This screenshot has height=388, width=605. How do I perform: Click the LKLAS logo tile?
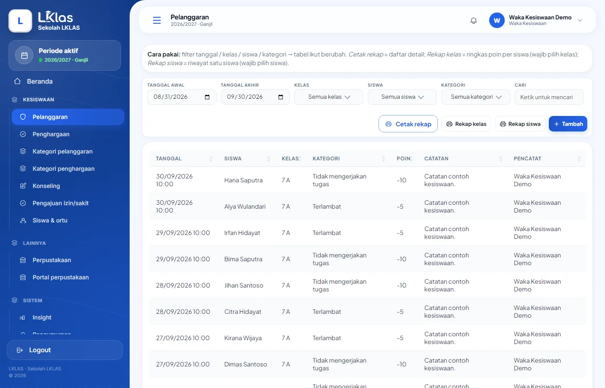coord(20,21)
